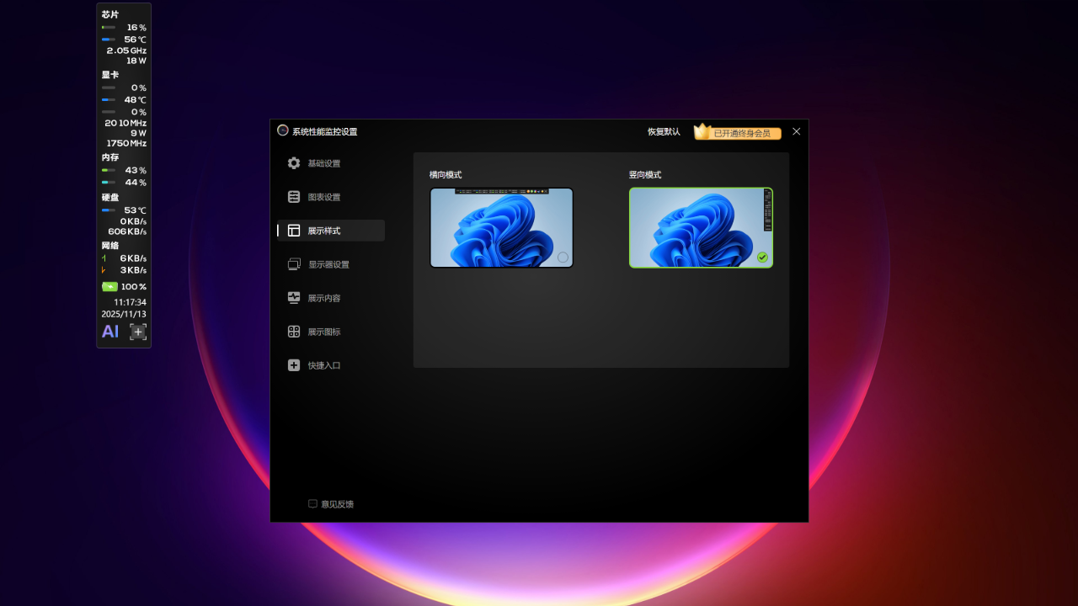Open the 显示器设置 tab label
This screenshot has width=1078, height=606.
(x=328, y=264)
